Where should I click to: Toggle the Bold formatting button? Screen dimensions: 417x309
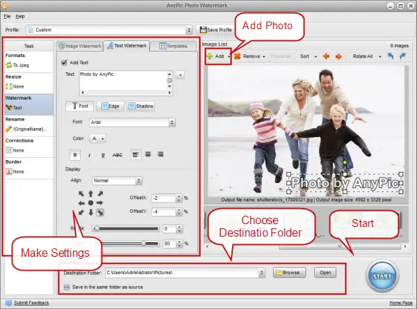75,154
